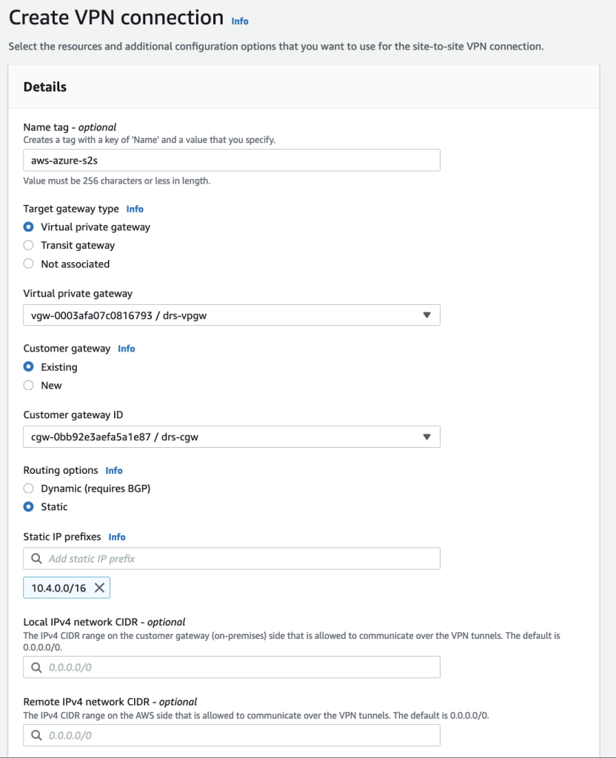This screenshot has width=616, height=758.
Task: Select the Transit gateway option
Action: (28, 245)
